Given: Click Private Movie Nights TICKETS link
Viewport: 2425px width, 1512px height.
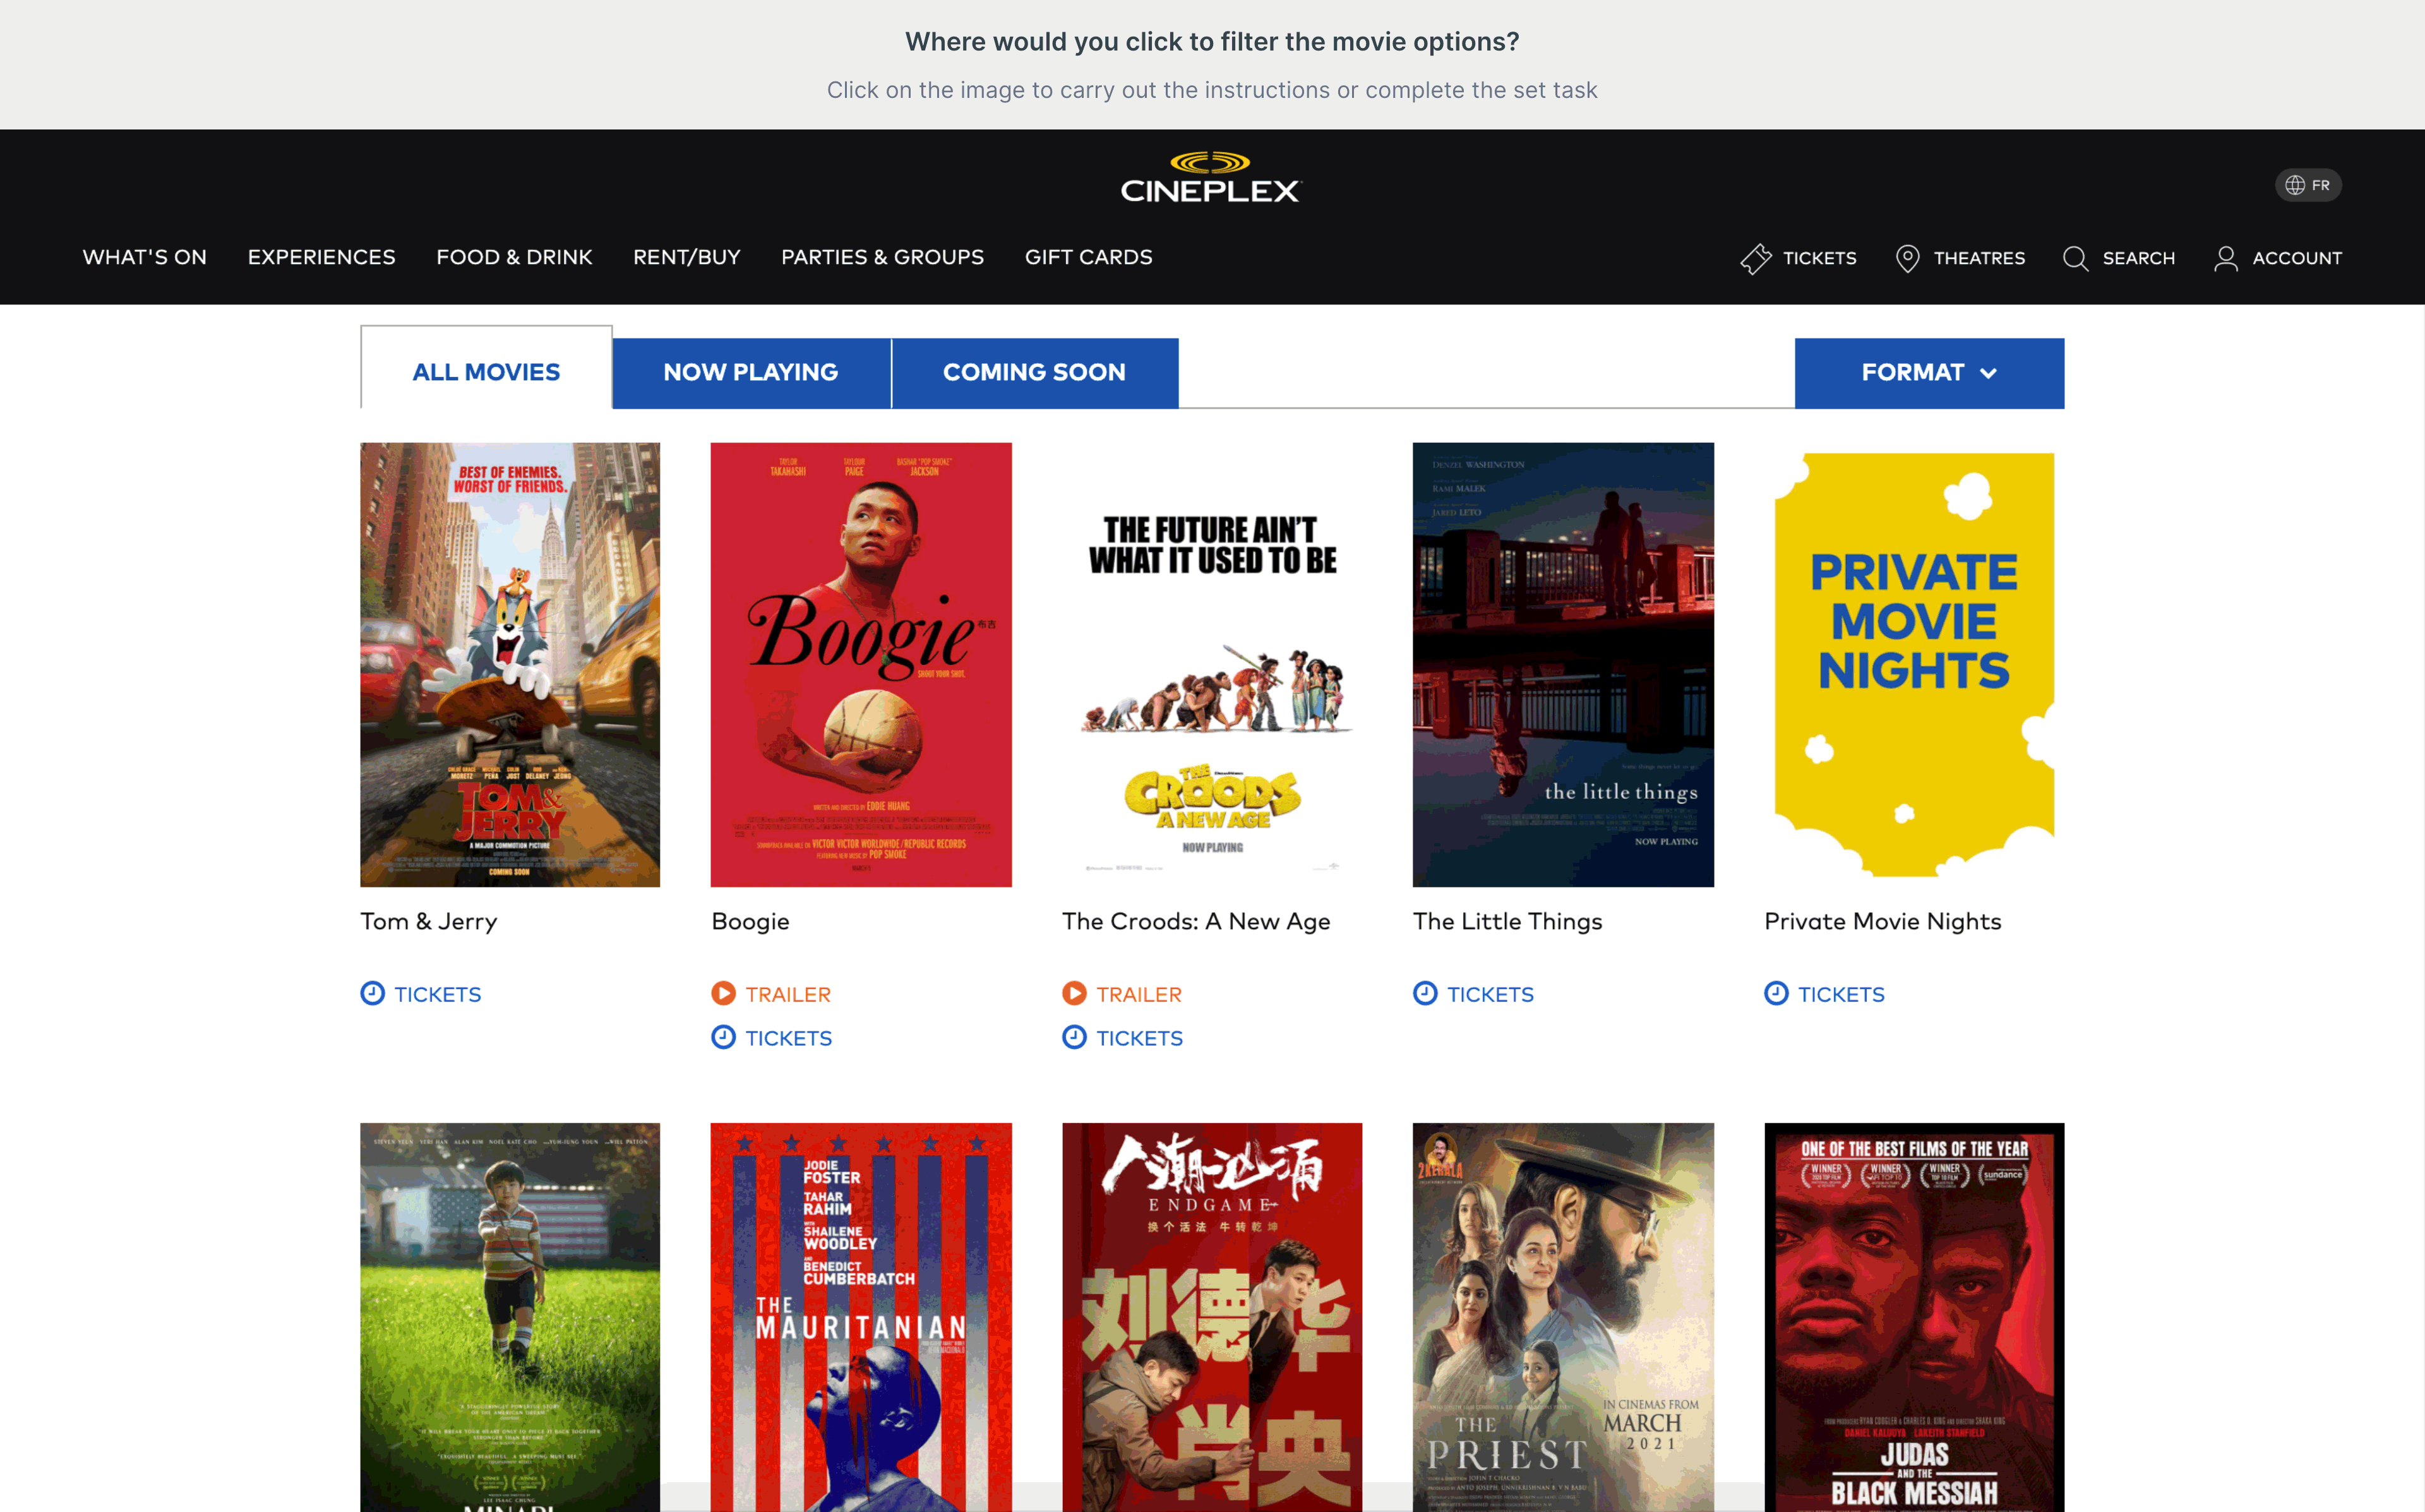Looking at the screenshot, I should 1840,994.
